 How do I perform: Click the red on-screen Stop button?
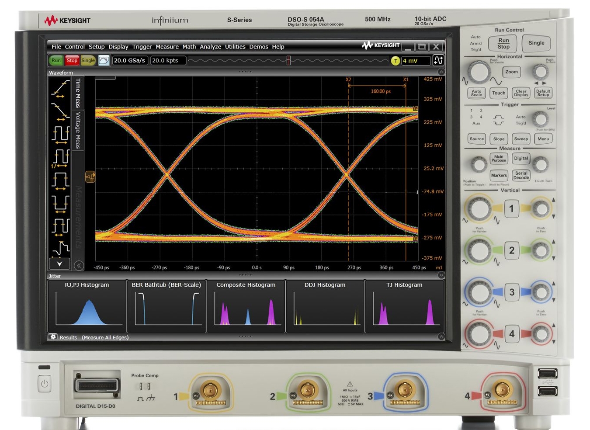tap(72, 61)
